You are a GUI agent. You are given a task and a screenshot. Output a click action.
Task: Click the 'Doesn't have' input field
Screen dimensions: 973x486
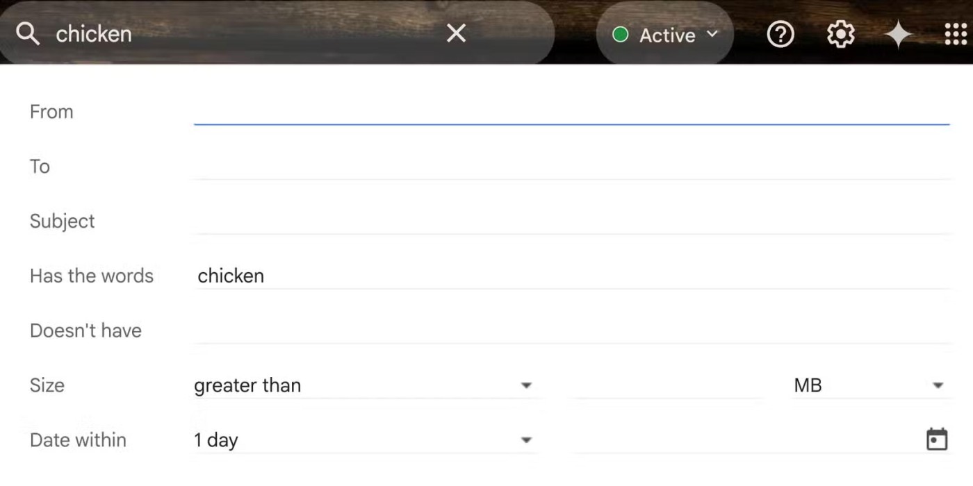(x=571, y=330)
